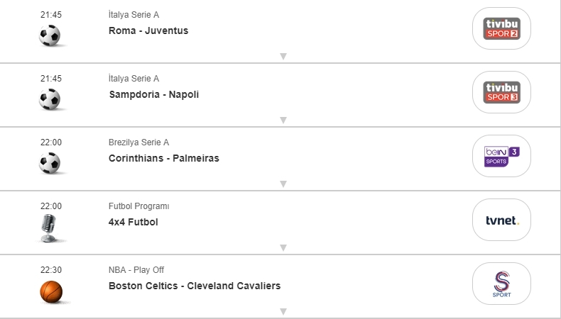Viewport: 561px width, 319px height.
Task: Expand the 4x4 Futbol row arrow
Action: pos(283,248)
